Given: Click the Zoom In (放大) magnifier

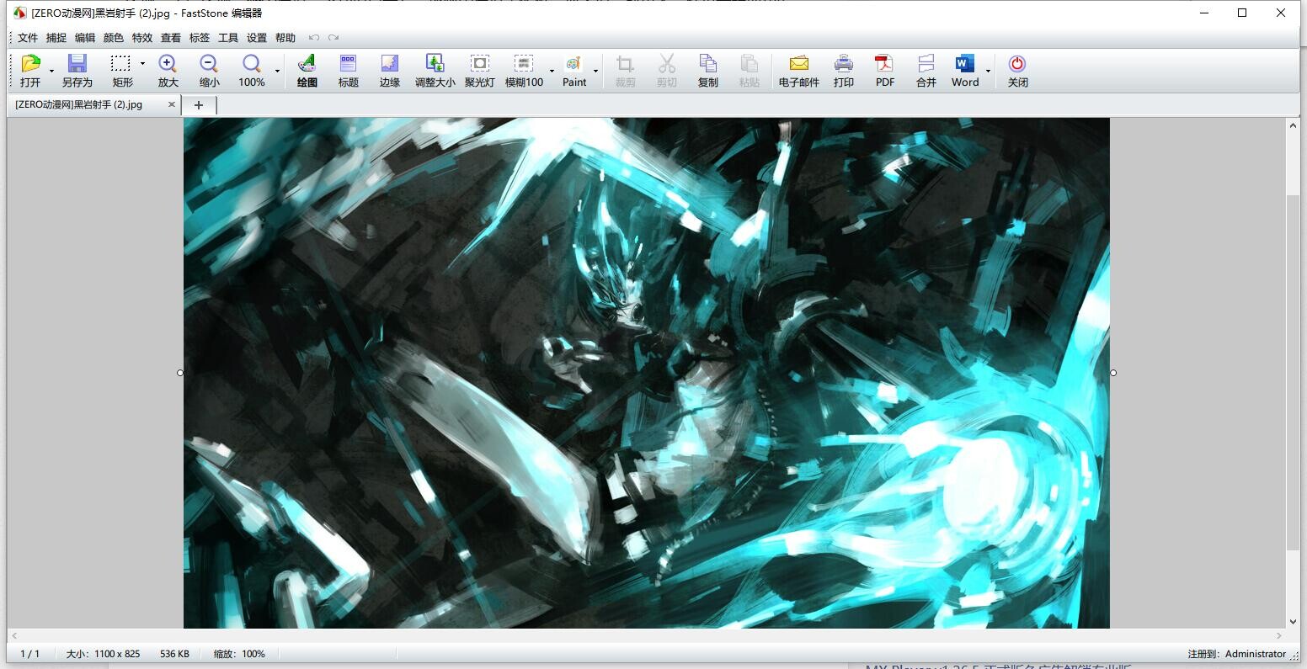Looking at the screenshot, I should [168, 71].
